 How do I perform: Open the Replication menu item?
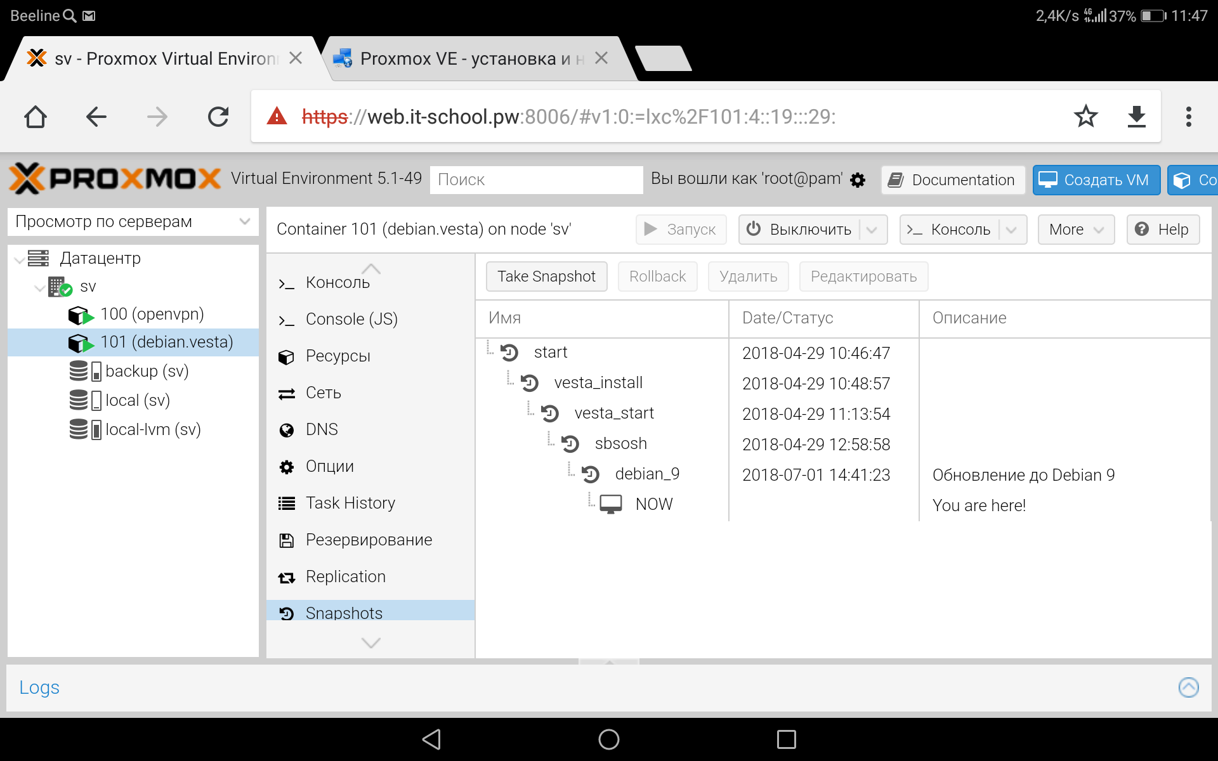(370, 576)
